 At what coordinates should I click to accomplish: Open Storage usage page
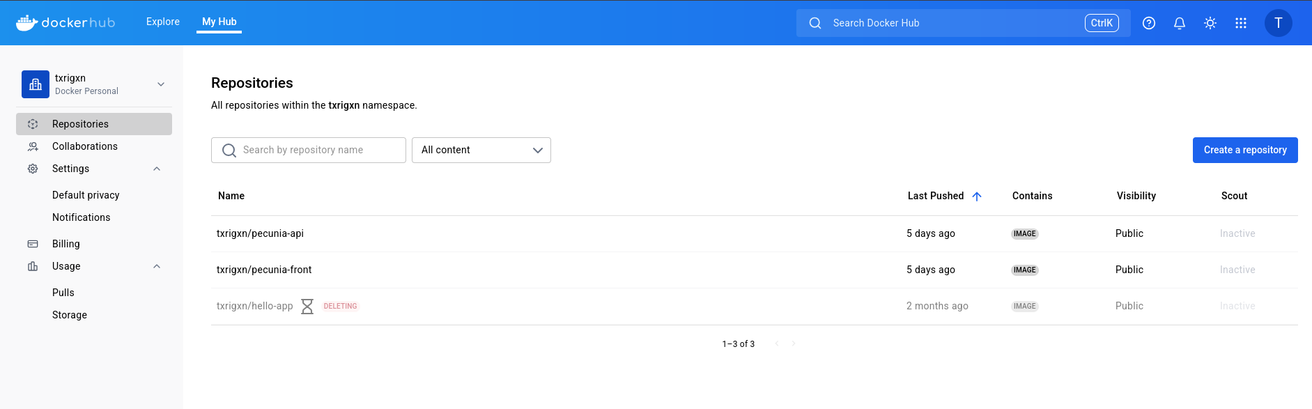click(x=70, y=315)
